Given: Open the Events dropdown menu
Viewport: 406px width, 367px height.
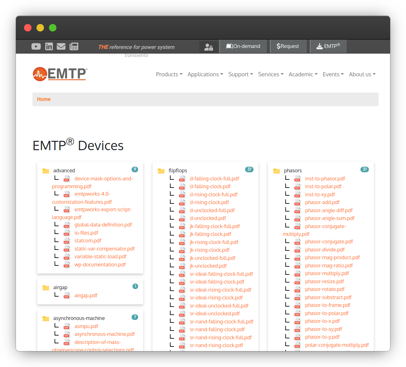Looking at the screenshot, I should [x=333, y=74].
